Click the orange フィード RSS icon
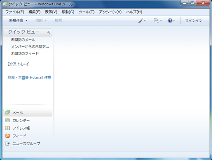Image resolution: width=212 pixels, height=160 pixels. 7,136
